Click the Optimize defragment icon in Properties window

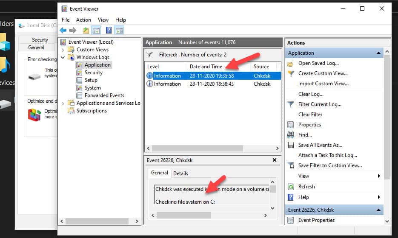point(34,115)
